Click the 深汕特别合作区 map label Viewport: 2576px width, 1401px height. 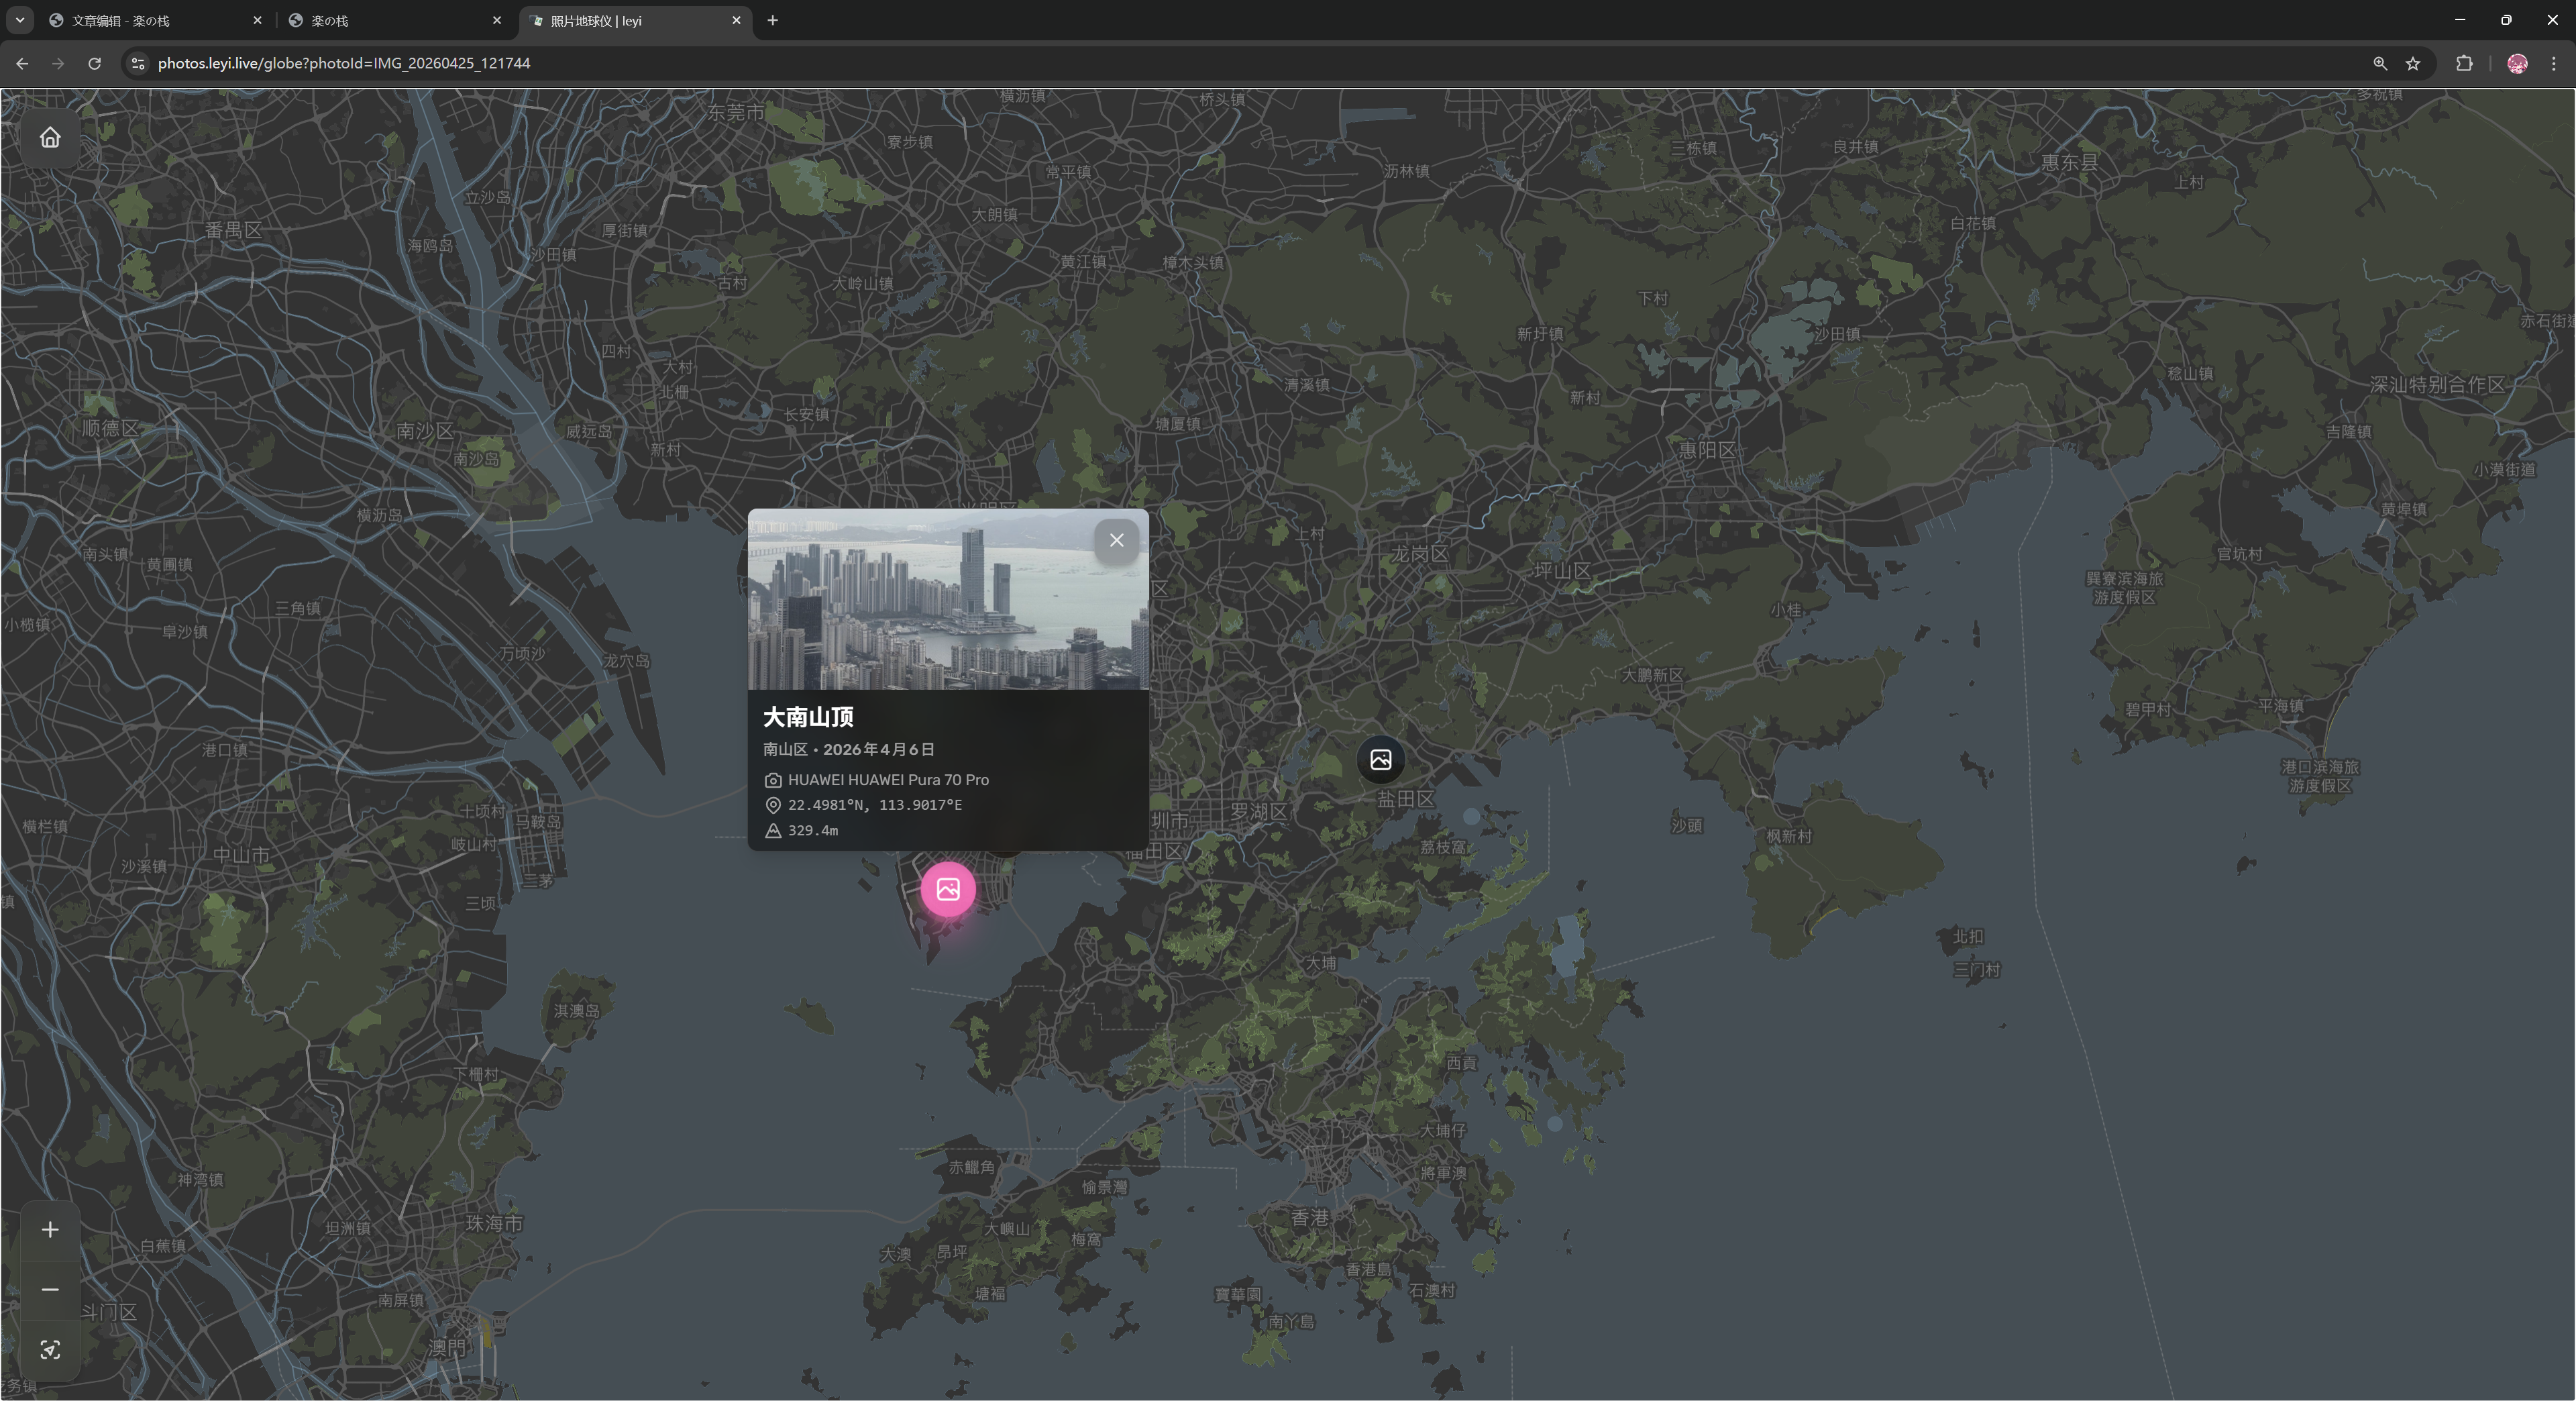pyautogui.click(x=2438, y=385)
